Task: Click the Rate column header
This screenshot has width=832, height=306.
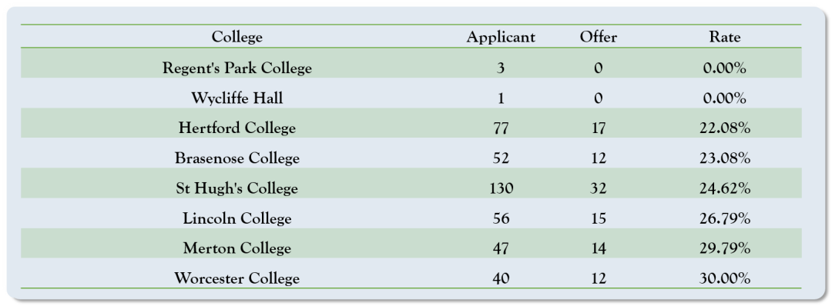Action: click(724, 37)
